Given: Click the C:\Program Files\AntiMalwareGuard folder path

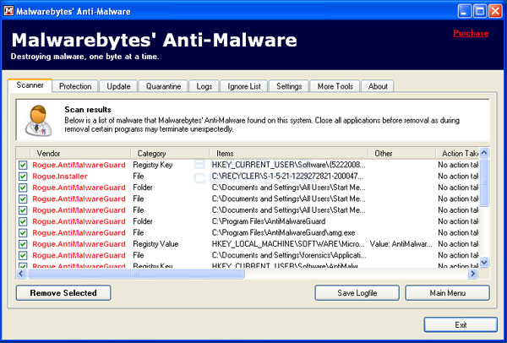Looking at the screenshot, I should [x=269, y=222].
